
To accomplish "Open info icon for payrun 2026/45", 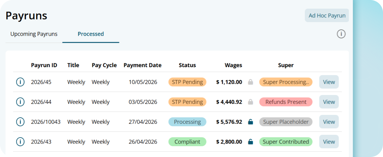I will pos(20,82).
